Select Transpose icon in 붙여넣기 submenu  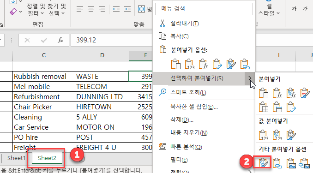[x=291, y=107]
